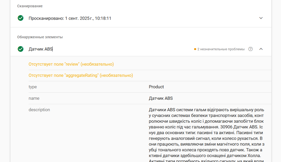Click the green checkmark beside Датчик ABS heading

pos(21,49)
